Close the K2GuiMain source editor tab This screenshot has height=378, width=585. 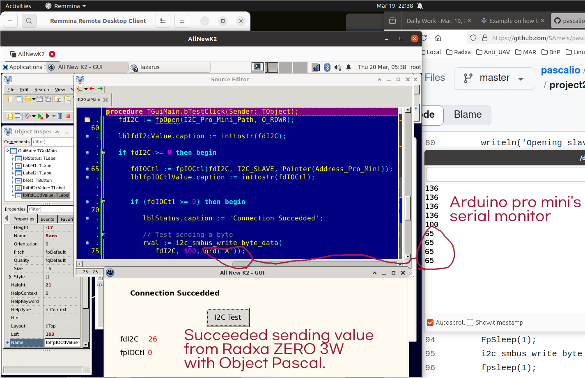click(x=106, y=100)
